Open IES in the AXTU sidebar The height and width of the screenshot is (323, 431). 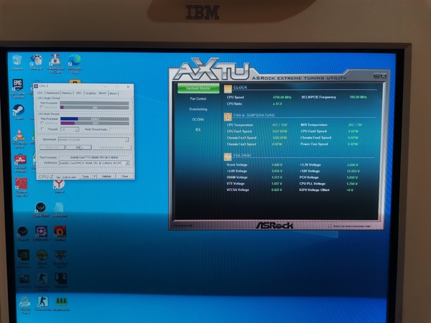(x=198, y=130)
